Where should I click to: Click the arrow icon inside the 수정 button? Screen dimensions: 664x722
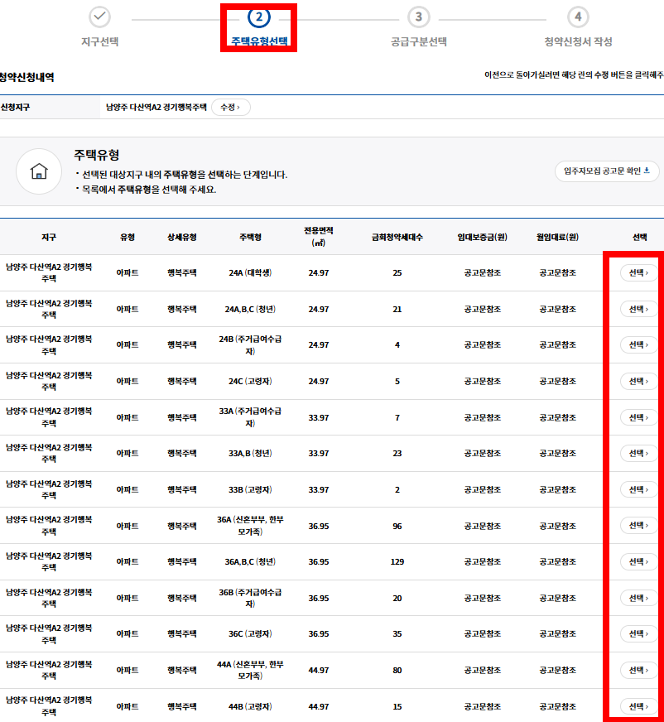(x=240, y=106)
